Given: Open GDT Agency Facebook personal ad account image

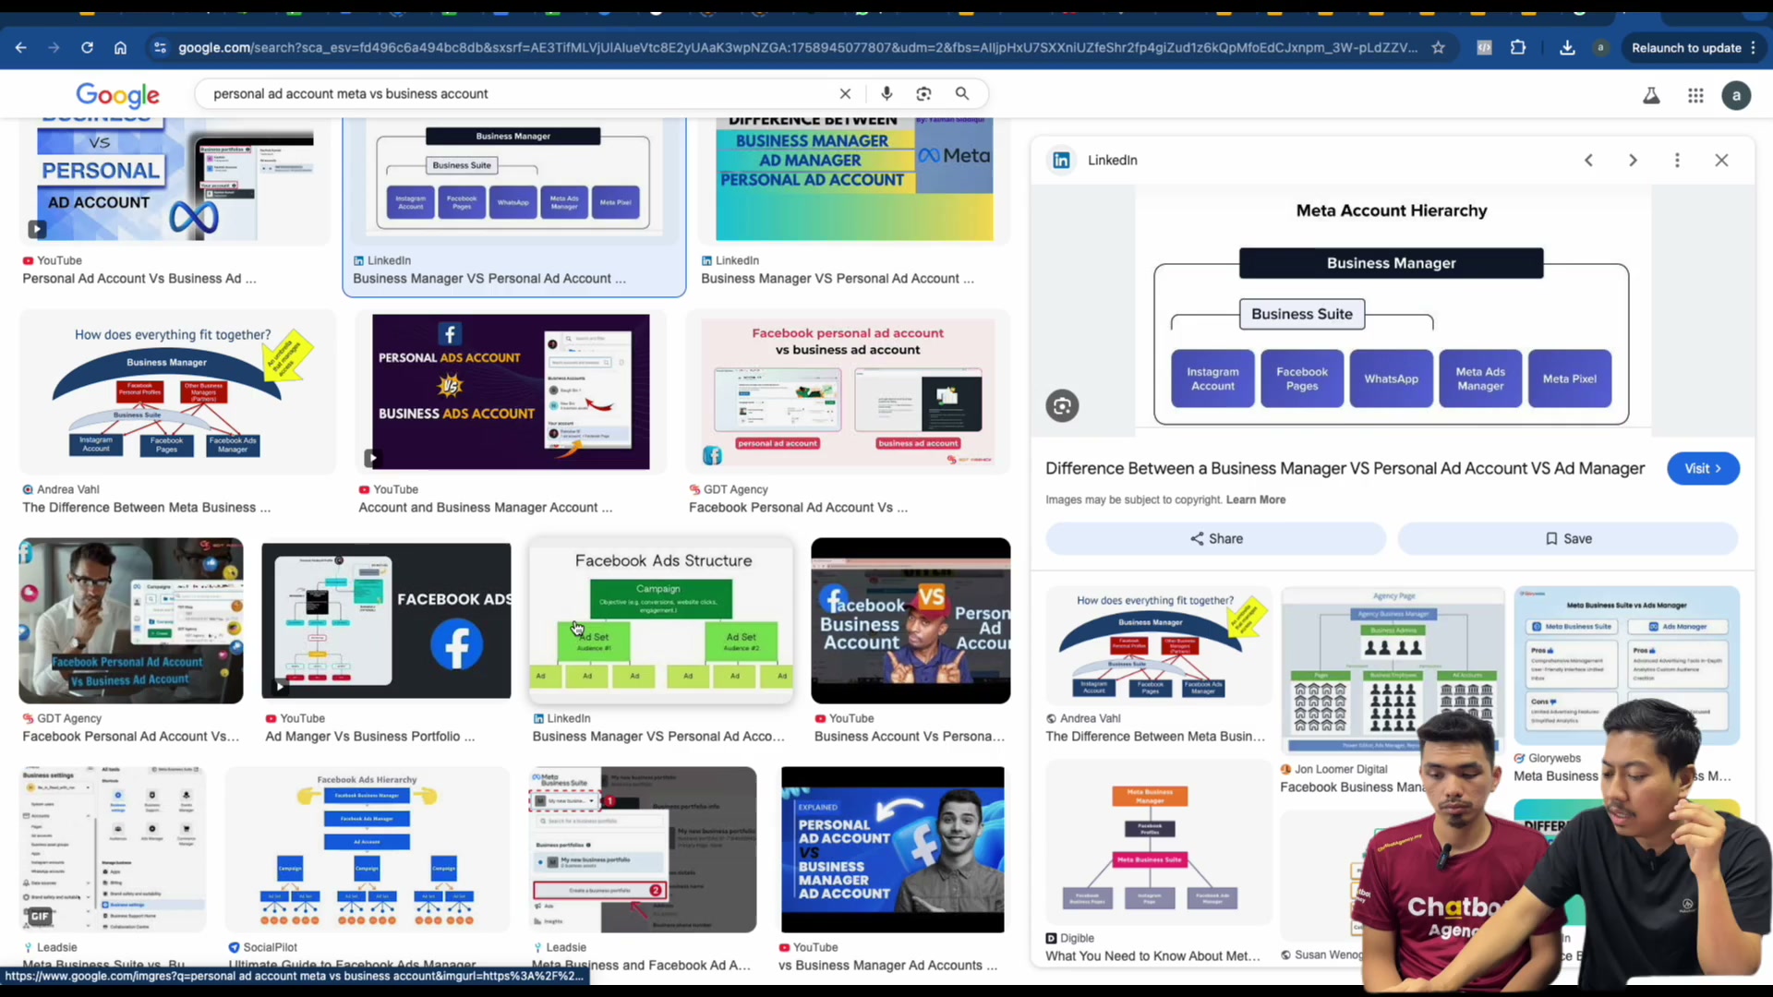Looking at the screenshot, I should (848, 391).
